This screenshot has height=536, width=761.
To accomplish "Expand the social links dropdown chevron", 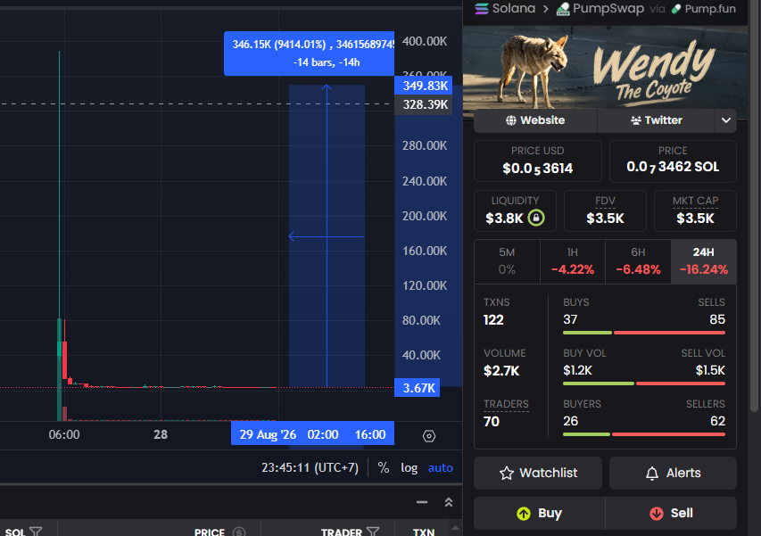I will click(x=726, y=120).
